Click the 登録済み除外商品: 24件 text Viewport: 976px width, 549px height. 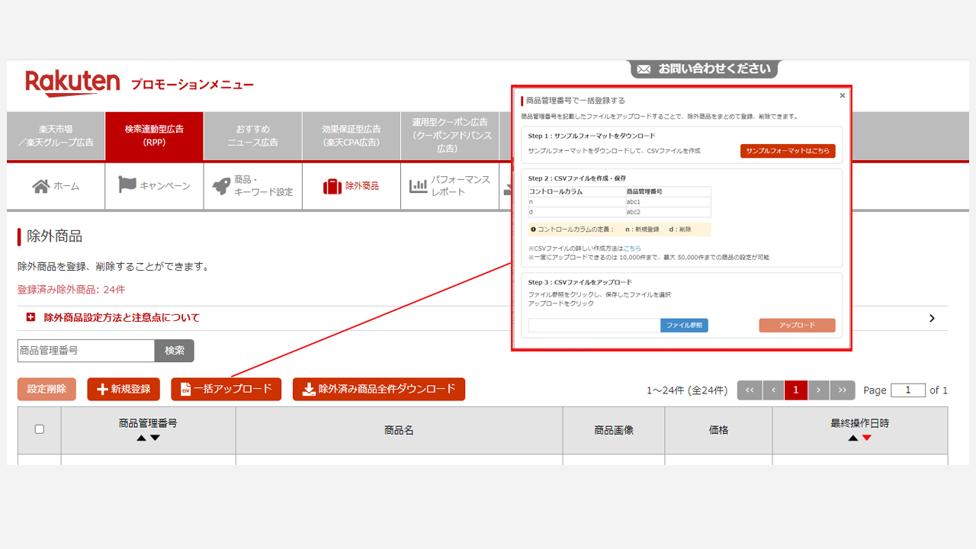[x=71, y=290]
